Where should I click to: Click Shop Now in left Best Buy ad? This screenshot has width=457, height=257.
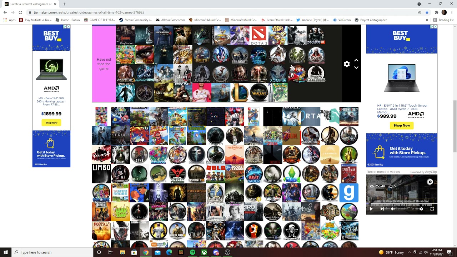click(x=51, y=122)
